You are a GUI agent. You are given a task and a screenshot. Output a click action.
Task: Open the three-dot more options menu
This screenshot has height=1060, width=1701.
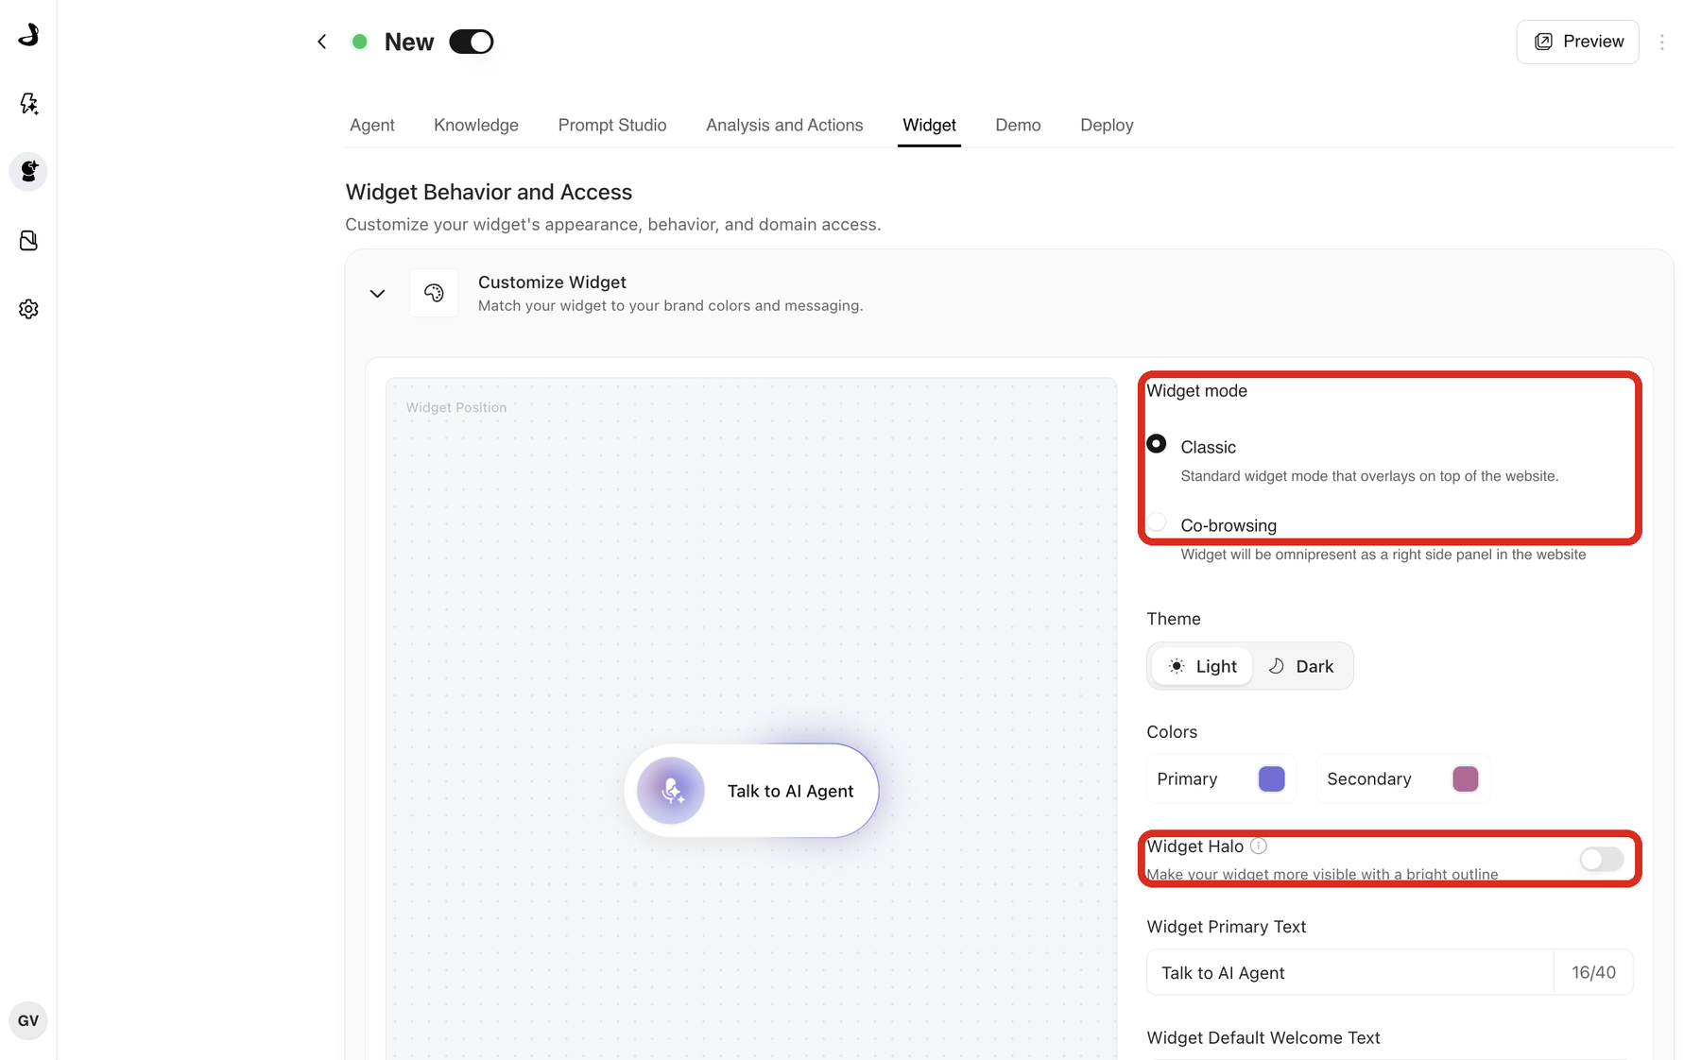click(x=1662, y=42)
